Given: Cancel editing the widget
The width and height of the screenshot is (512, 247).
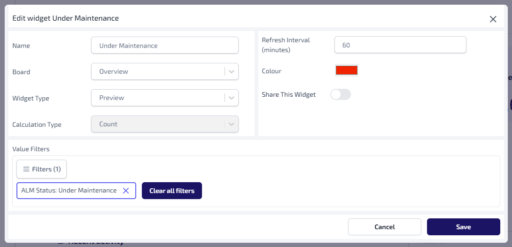Looking at the screenshot, I should click(x=384, y=227).
